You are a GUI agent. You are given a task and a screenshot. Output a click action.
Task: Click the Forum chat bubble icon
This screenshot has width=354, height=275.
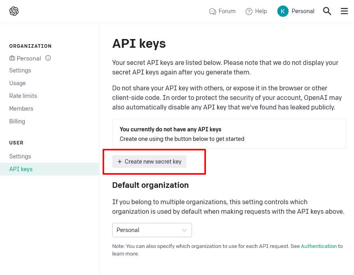tap(212, 11)
